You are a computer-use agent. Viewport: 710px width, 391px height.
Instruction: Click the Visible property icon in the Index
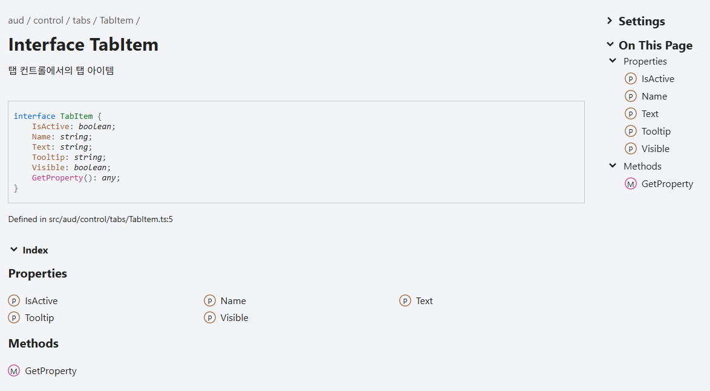point(210,317)
